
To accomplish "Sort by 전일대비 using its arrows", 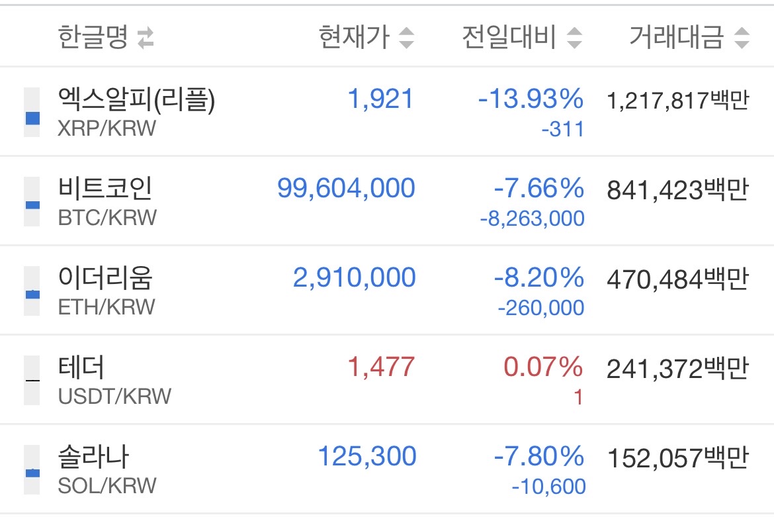I will click(x=574, y=38).
